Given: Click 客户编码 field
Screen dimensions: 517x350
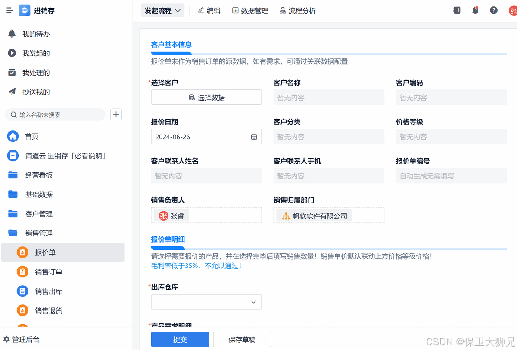Looking at the screenshot, I should pyautogui.click(x=451, y=98).
